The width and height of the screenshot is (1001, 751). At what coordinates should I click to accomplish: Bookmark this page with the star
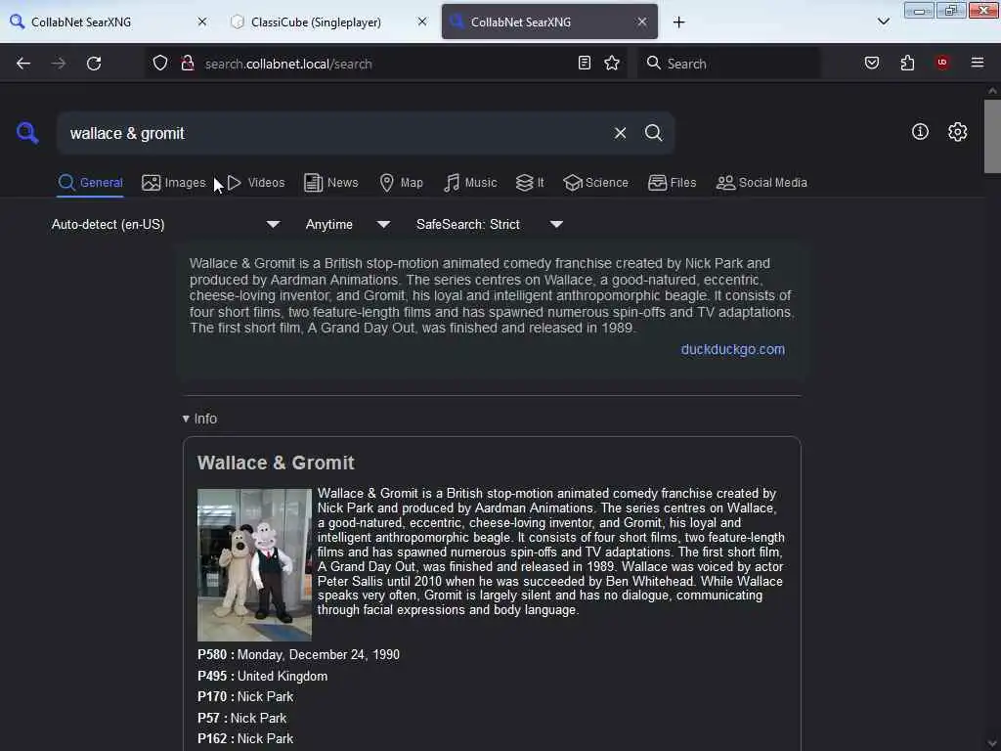click(612, 63)
